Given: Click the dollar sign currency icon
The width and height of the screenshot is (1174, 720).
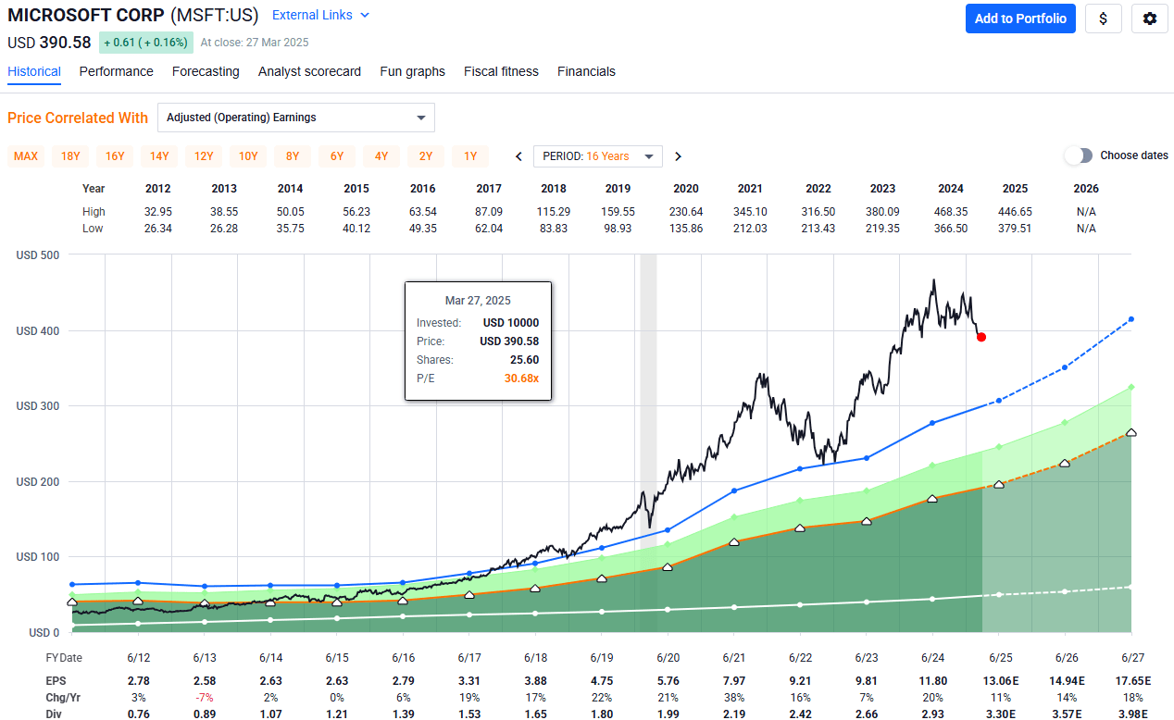Looking at the screenshot, I should click(1103, 19).
